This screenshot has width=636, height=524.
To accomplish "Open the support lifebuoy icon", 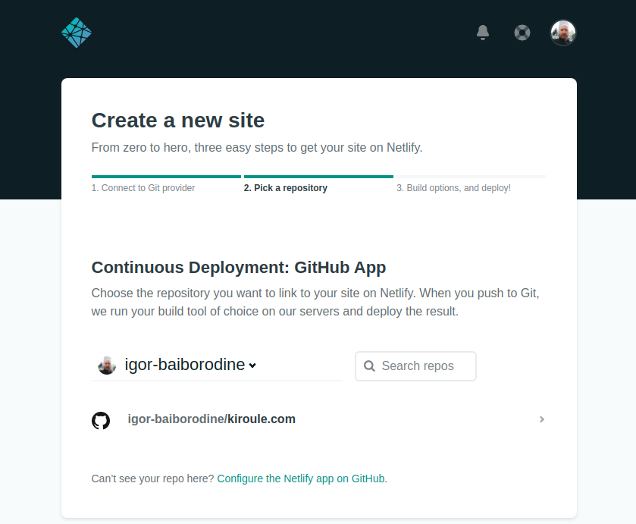I will pos(522,33).
